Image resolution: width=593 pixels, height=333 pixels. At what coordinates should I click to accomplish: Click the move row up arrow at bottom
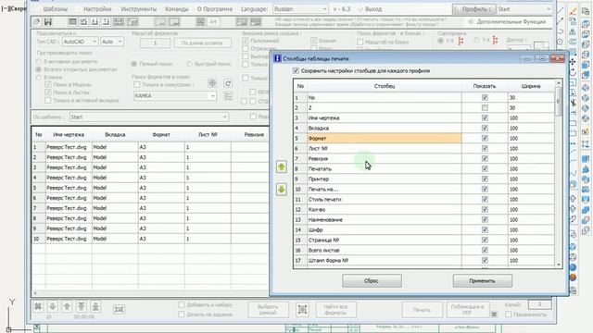click(x=67, y=306)
